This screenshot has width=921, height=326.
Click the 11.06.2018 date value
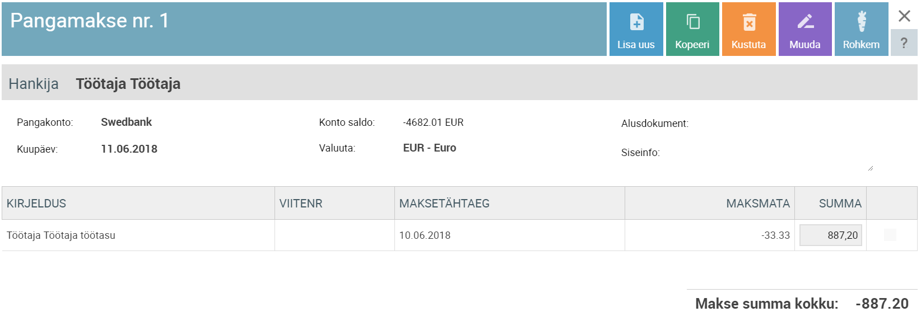tap(129, 149)
